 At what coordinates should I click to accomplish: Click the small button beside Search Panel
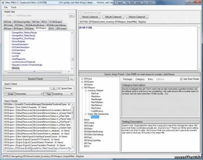pos(71,79)
